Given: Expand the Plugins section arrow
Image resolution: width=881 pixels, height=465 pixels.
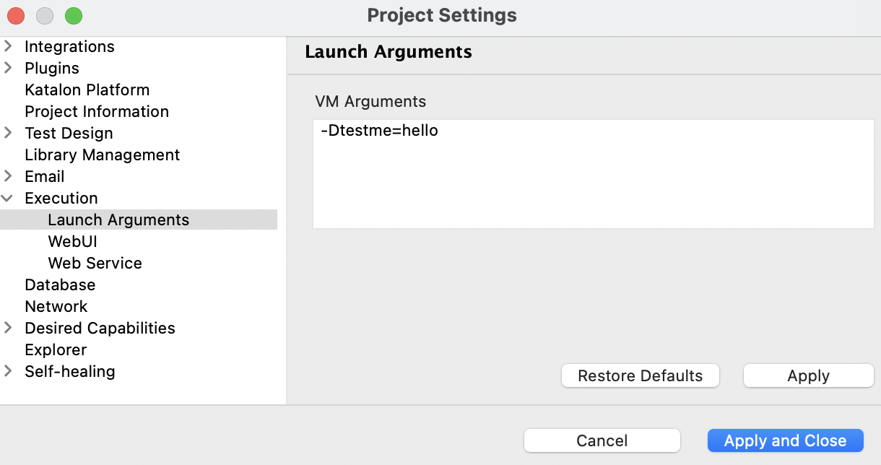Looking at the screenshot, I should click(x=8, y=69).
